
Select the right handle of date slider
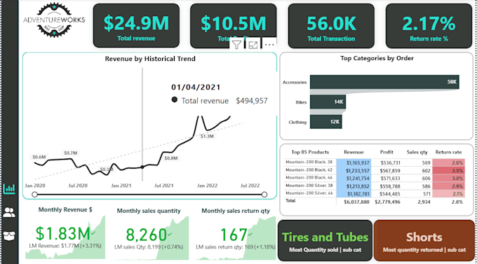click(x=264, y=195)
